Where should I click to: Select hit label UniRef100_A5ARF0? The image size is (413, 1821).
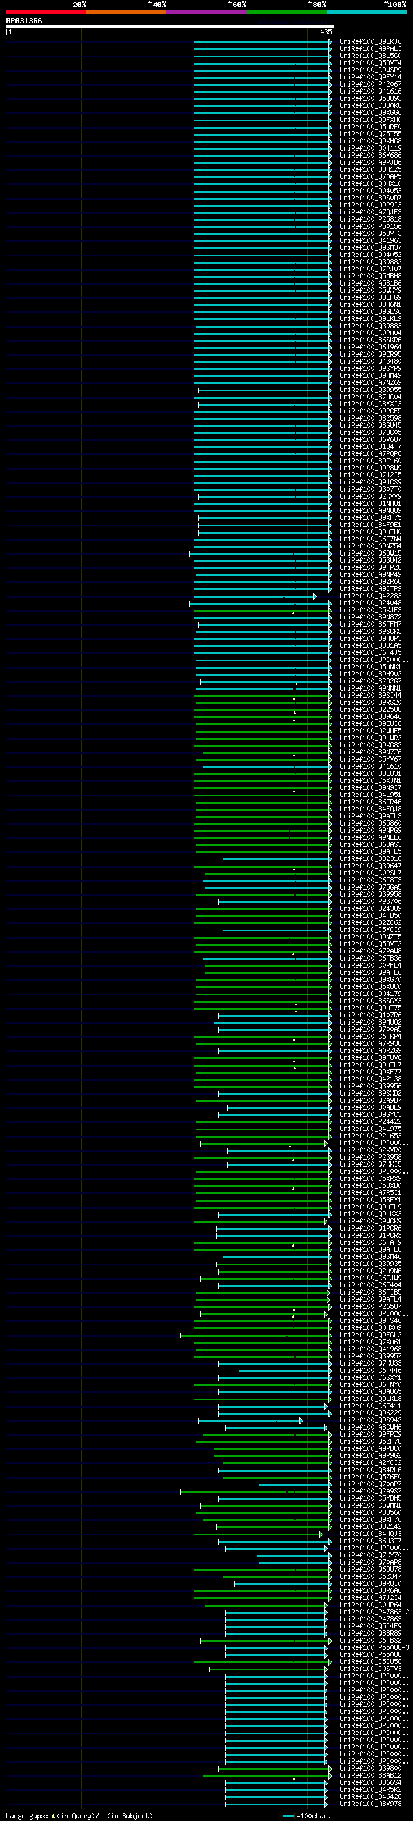(x=370, y=127)
